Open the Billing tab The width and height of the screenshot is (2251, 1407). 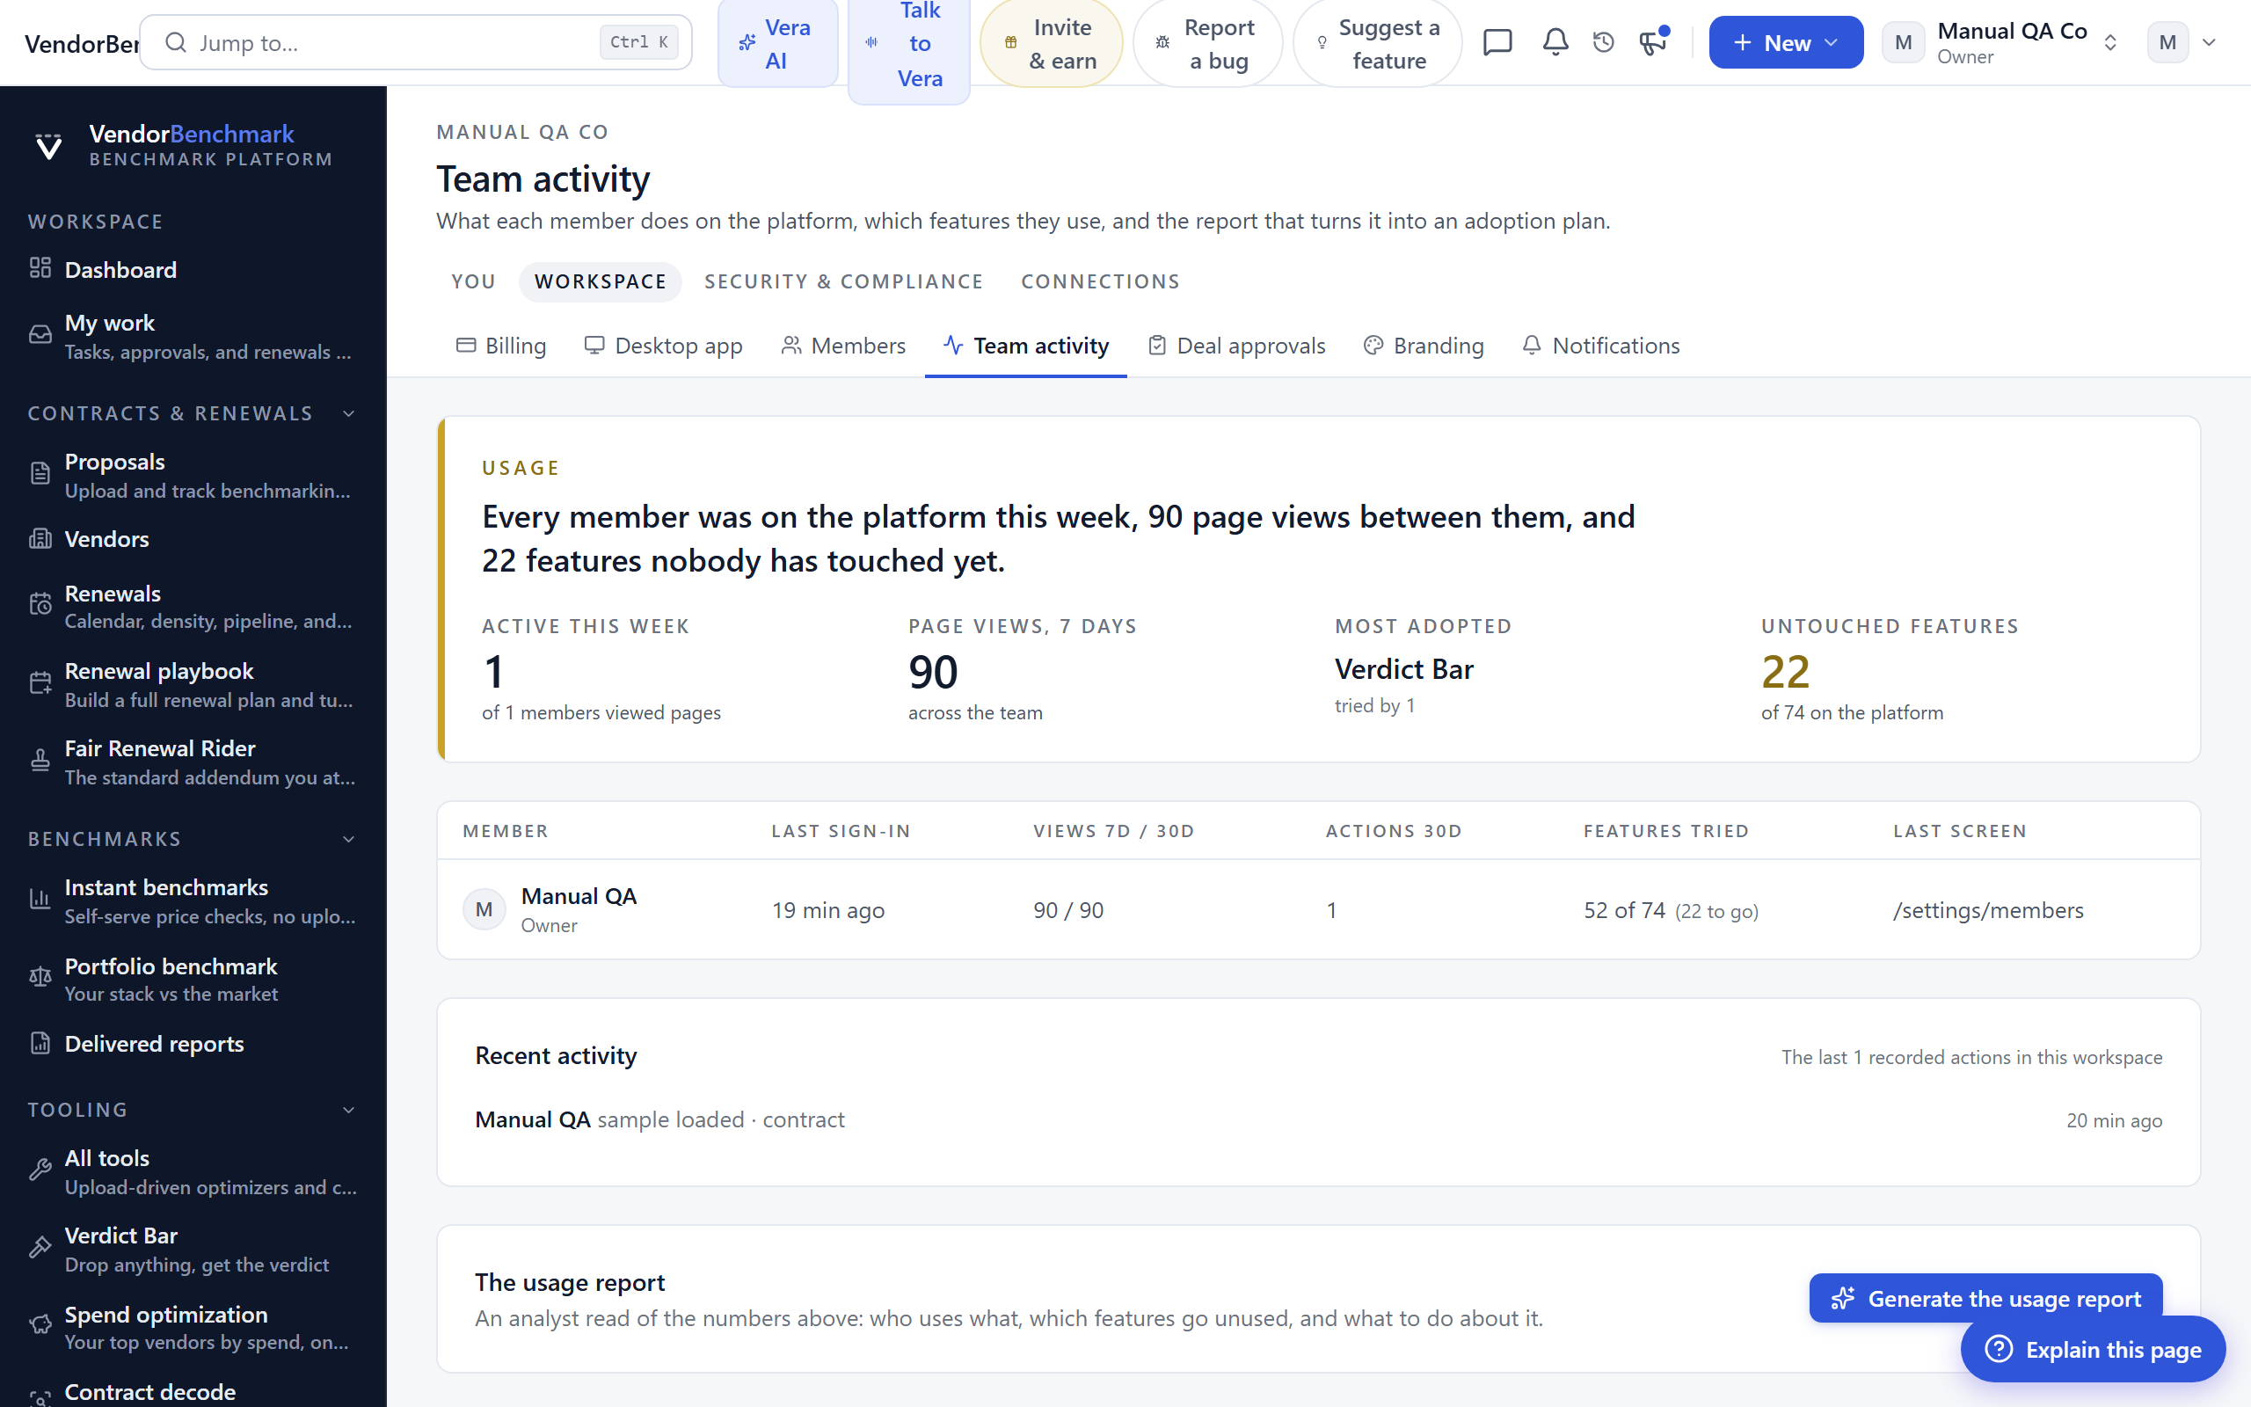tap(500, 346)
